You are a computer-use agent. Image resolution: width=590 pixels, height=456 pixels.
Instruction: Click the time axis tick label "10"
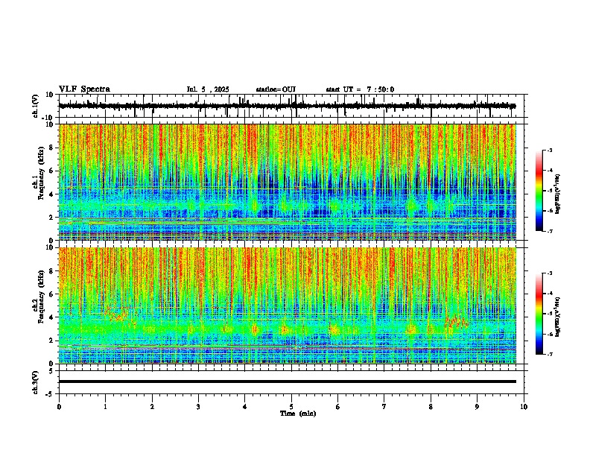coord(524,407)
